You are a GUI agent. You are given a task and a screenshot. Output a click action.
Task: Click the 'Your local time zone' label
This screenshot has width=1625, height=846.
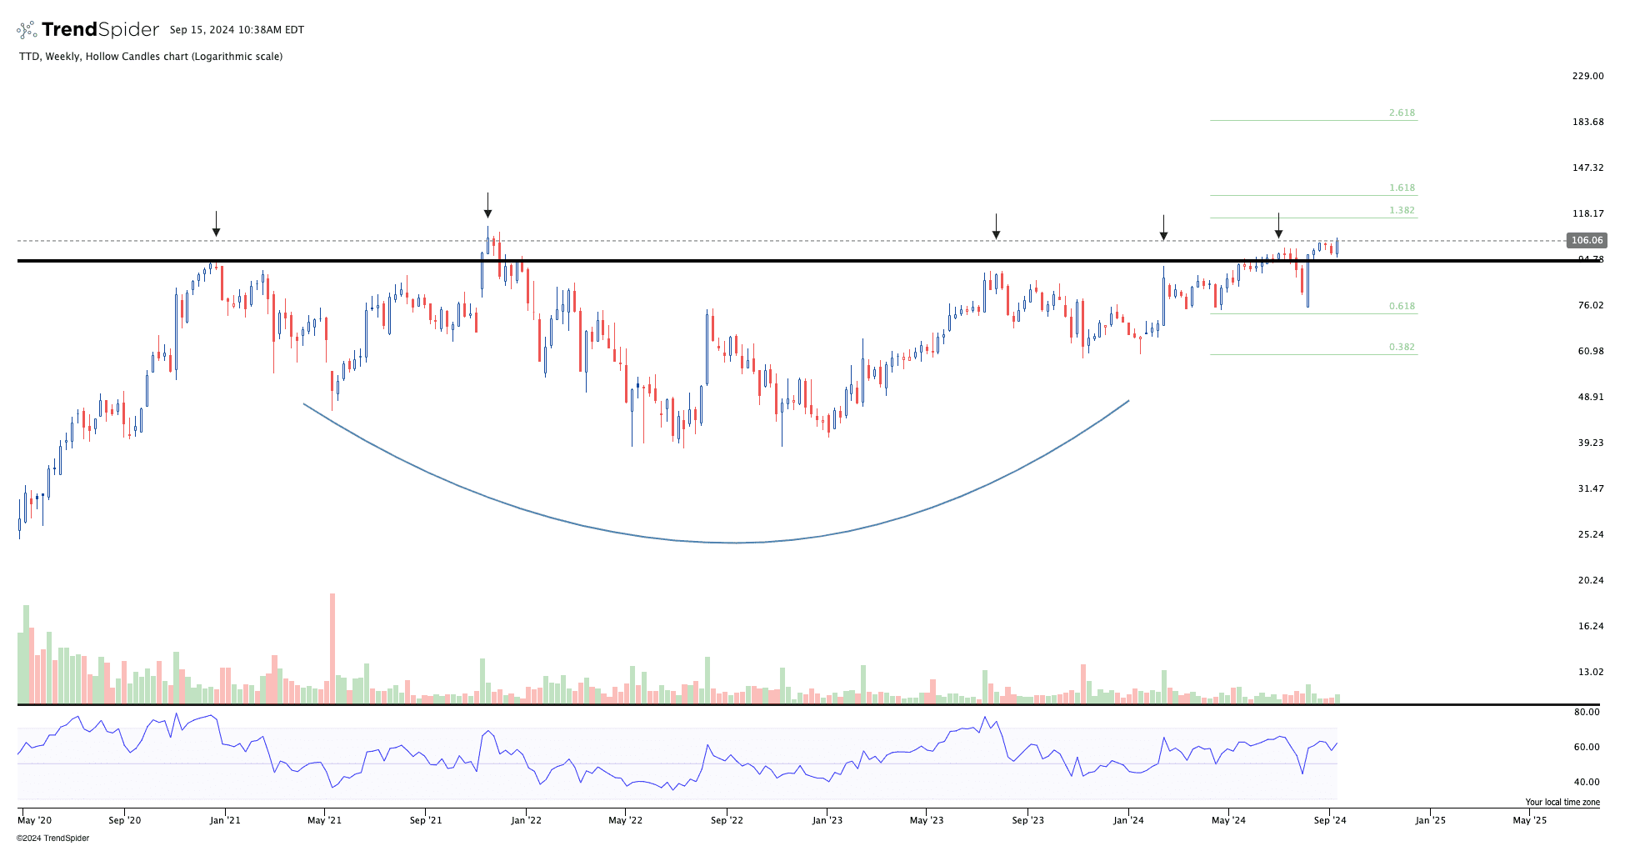coord(1562,802)
